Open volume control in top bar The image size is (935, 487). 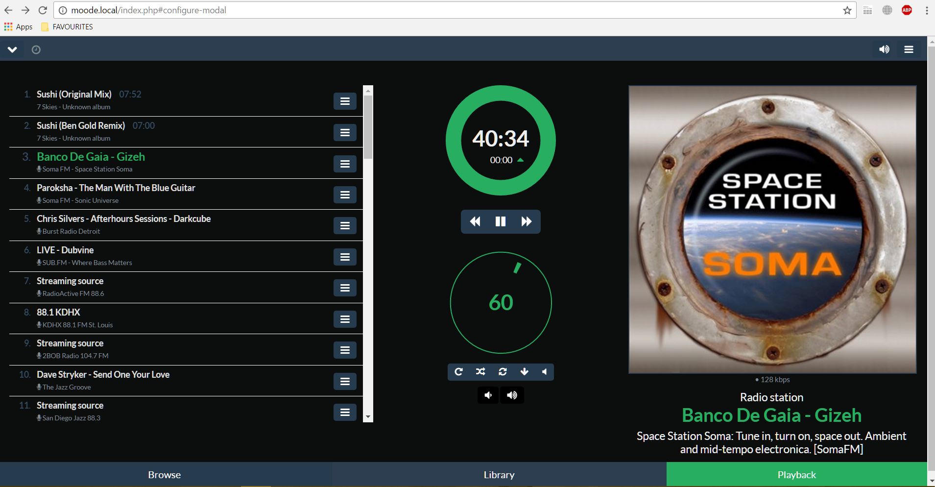(x=884, y=49)
